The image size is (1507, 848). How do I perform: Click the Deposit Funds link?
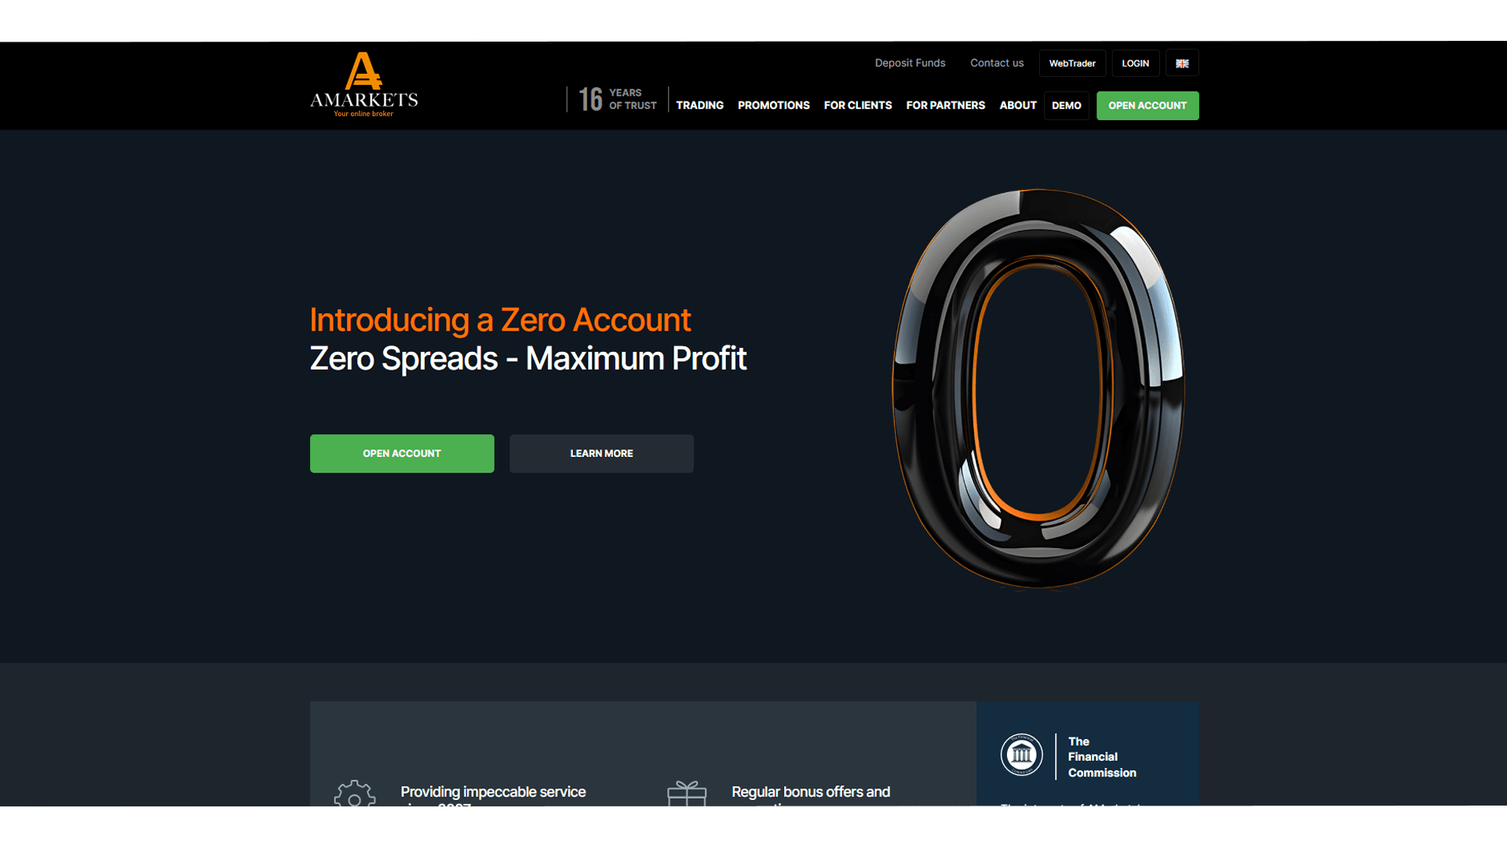pos(910,63)
